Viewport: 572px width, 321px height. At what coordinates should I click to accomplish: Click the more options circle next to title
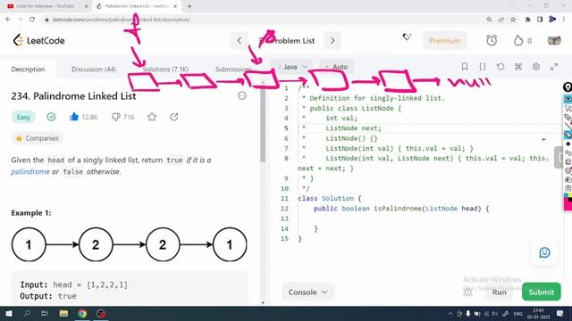[242, 95]
